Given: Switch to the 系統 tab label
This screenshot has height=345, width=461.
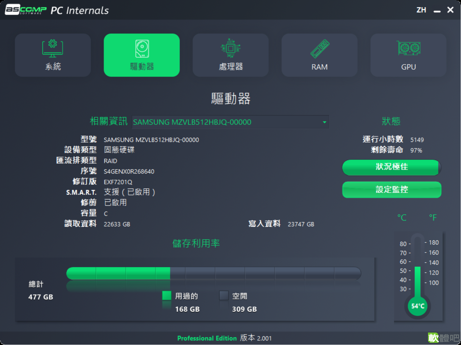Looking at the screenshot, I should (x=53, y=67).
